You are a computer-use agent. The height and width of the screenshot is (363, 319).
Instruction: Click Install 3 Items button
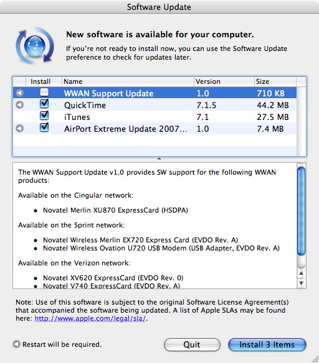tap(267, 344)
